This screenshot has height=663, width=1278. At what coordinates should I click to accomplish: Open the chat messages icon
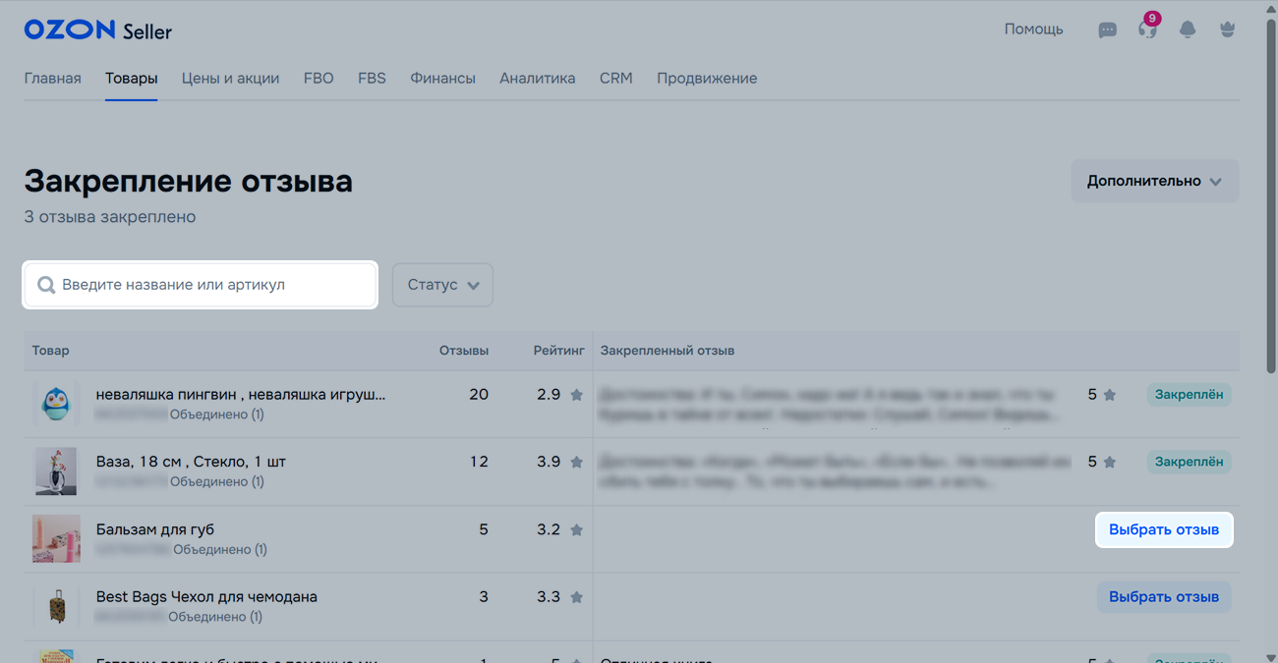1107,29
